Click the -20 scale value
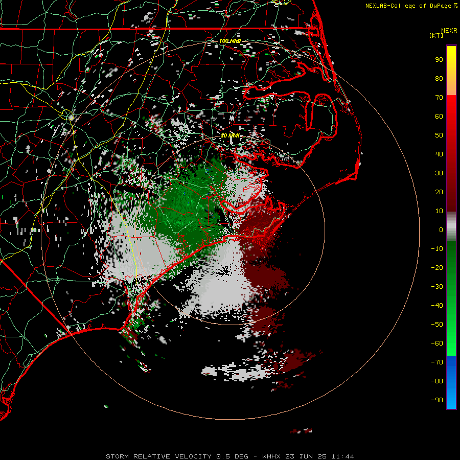 tap(437, 268)
